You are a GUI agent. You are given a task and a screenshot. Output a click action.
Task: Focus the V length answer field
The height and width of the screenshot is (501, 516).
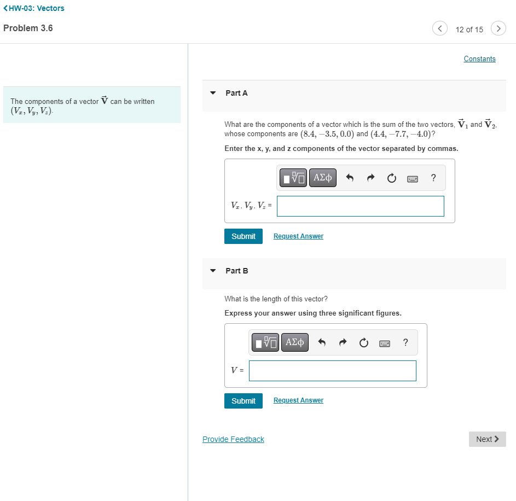(x=332, y=371)
